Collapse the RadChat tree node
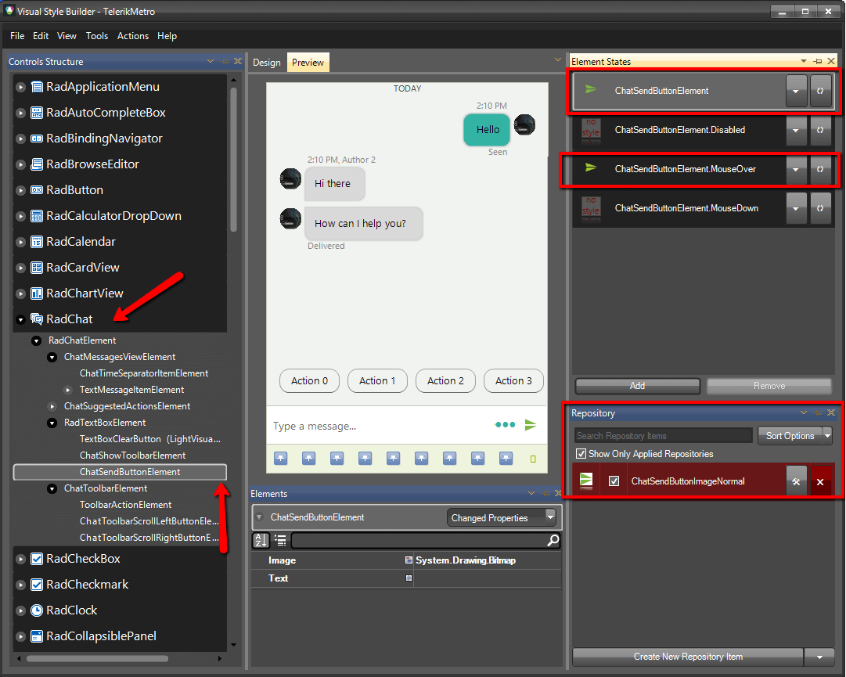This screenshot has height=677, width=846. (20, 319)
